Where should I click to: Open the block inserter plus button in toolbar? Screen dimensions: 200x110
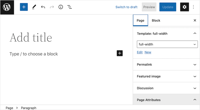tap(24, 7)
